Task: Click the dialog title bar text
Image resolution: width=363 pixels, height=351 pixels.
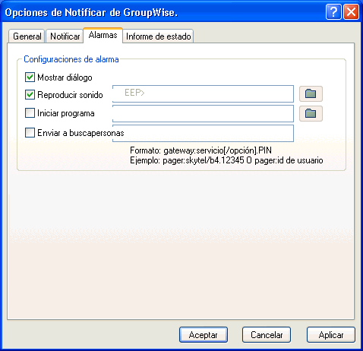Action: coord(91,12)
